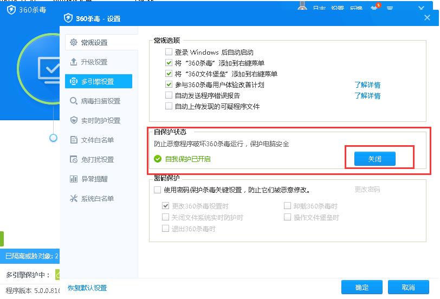Uncheck 将“360杀毒”添加到右键菜单
The image size is (440, 299).
point(169,63)
